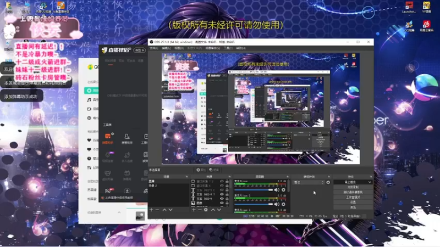Image resolution: width=440 pixels, height=247 pixels.
Task: Select 场景 2 in the scenes list
Action: click(168, 186)
